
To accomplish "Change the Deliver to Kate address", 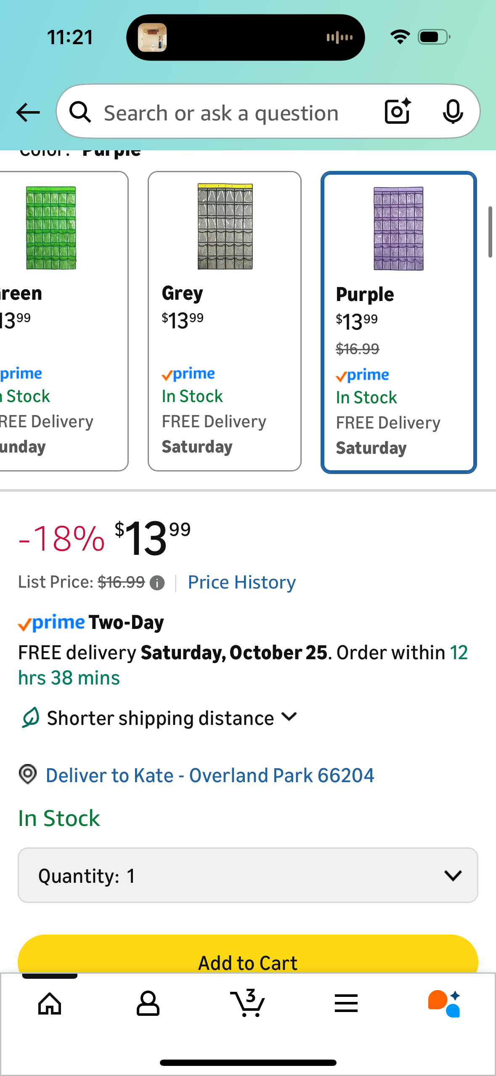I will click(x=210, y=775).
